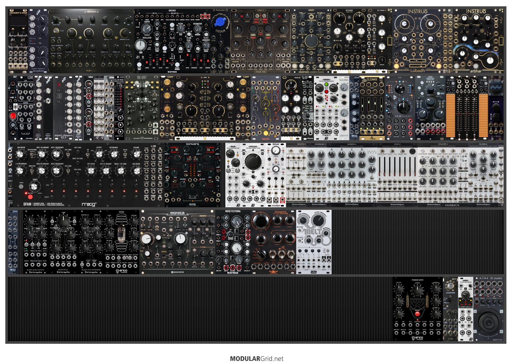Select the Record CV knob on Fusion VCF3
The height and width of the screenshot is (364, 514).
coord(436,314)
